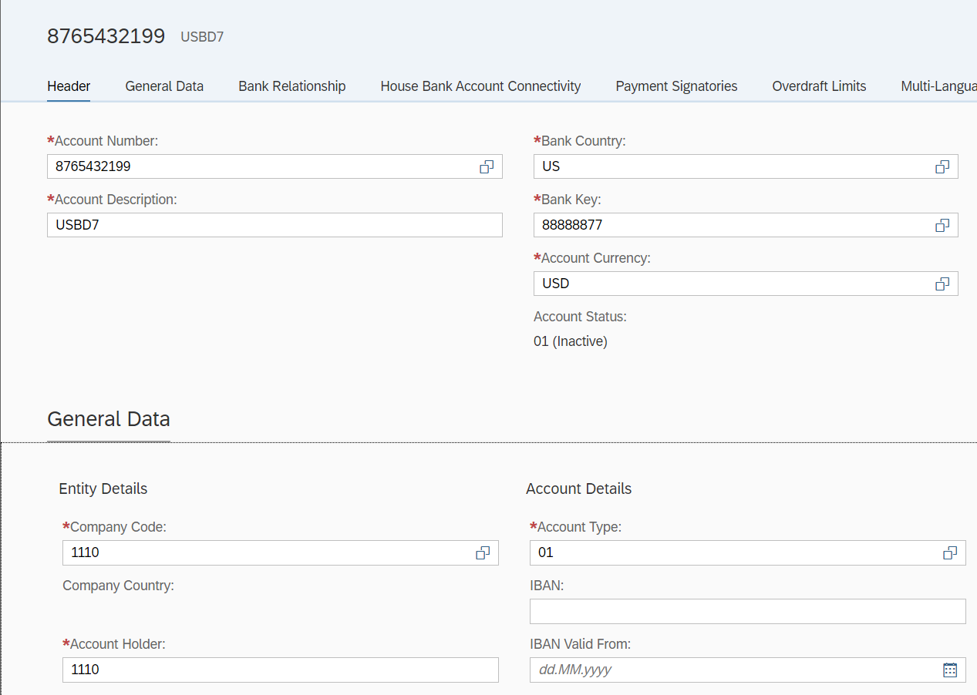Focus the Account Holder input field
The image size is (977, 695).
point(279,670)
